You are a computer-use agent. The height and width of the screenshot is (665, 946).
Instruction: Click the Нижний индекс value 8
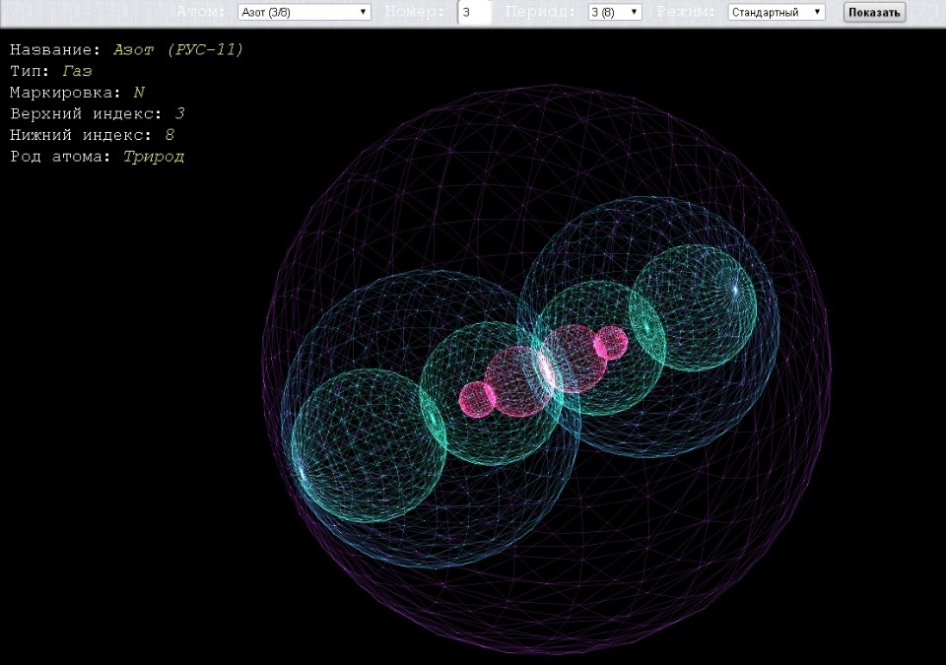[169, 135]
